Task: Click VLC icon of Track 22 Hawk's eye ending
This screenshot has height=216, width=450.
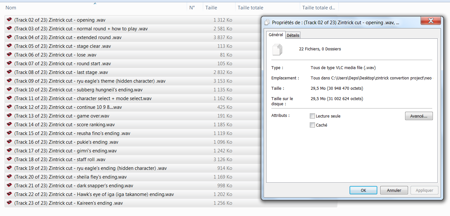Action: tap(9, 194)
